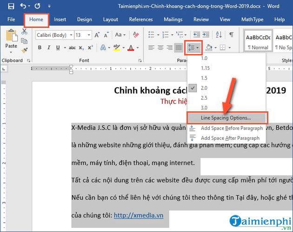Open the View tab
The height and width of the screenshot is (232, 293).
pyautogui.click(x=225, y=20)
